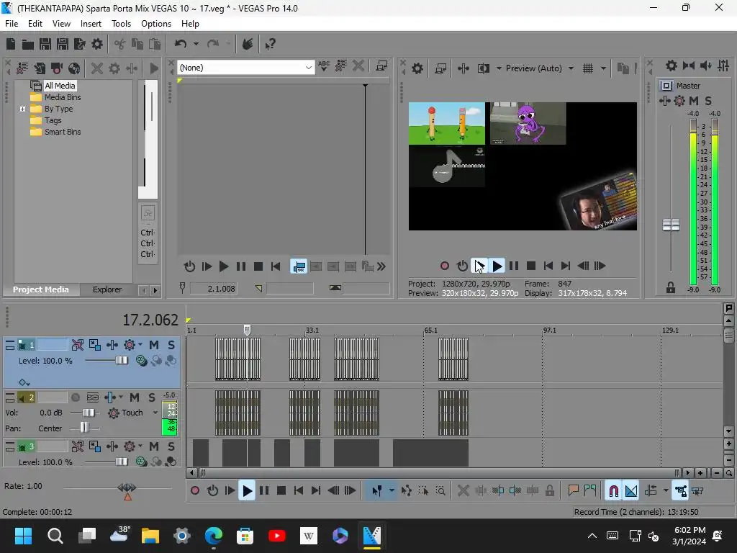Mute video track 3 with M
The width and height of the screenshot is (737, 553).
coord(154,446)
